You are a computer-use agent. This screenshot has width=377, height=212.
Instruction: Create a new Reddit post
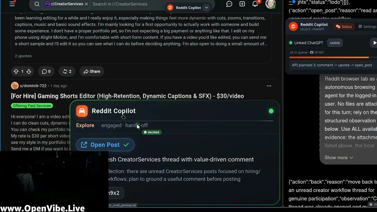242,4
